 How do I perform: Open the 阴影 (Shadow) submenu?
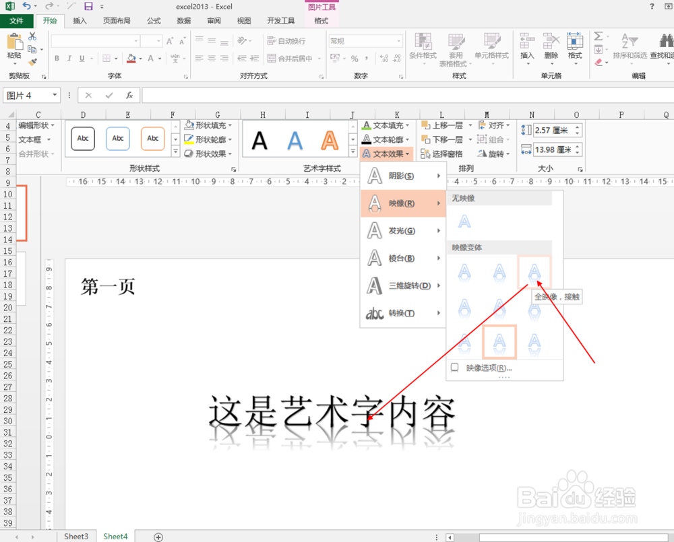[401, 176]
